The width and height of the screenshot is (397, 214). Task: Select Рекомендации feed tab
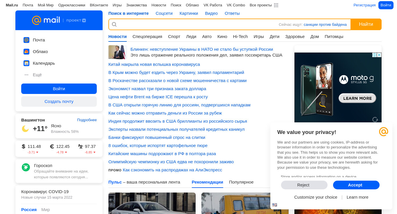coord(208,182)
